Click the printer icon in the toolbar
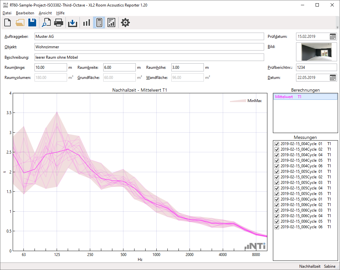Viewport: 340px width, 270px height. pos(58,23)
